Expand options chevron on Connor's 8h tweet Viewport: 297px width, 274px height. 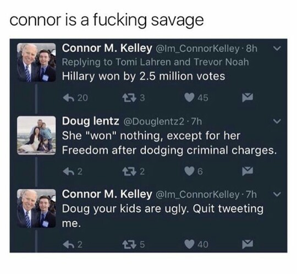277,48
